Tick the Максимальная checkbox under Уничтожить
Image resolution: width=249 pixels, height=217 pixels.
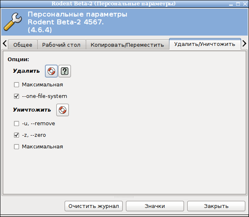coord(17,147)
